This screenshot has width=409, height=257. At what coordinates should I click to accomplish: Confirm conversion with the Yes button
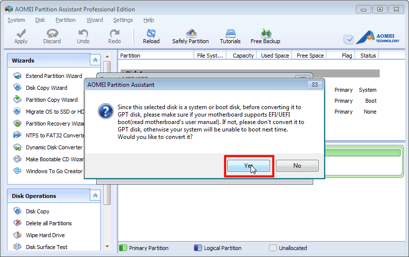pyautogui.click(x=249, y=166)
